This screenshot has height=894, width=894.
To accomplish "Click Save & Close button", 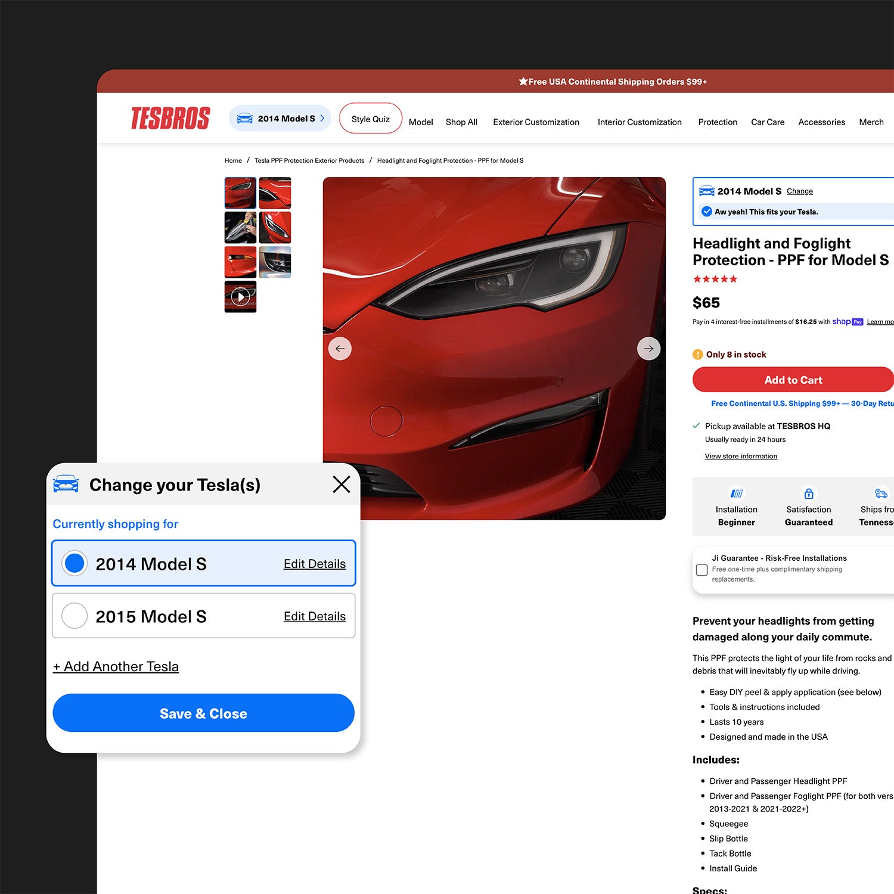I will coord(203,713).
